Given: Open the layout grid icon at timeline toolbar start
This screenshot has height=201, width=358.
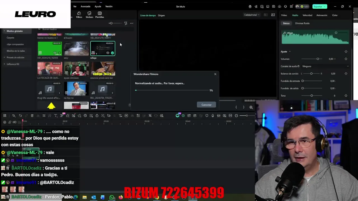Looking at the screenshot, I should pyautogui.click(x=5, y=116).
